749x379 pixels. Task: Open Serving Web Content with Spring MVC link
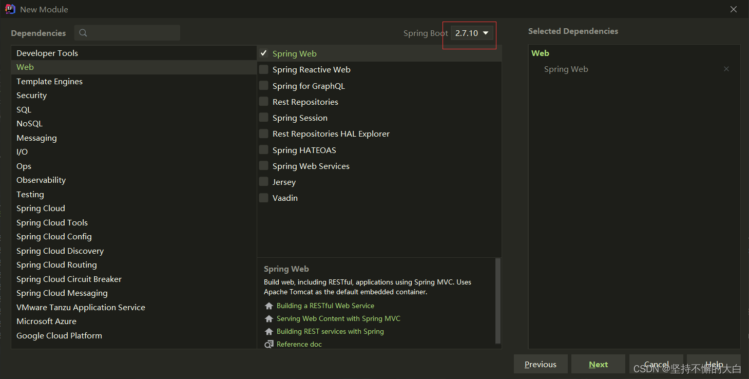coord(338,318)
